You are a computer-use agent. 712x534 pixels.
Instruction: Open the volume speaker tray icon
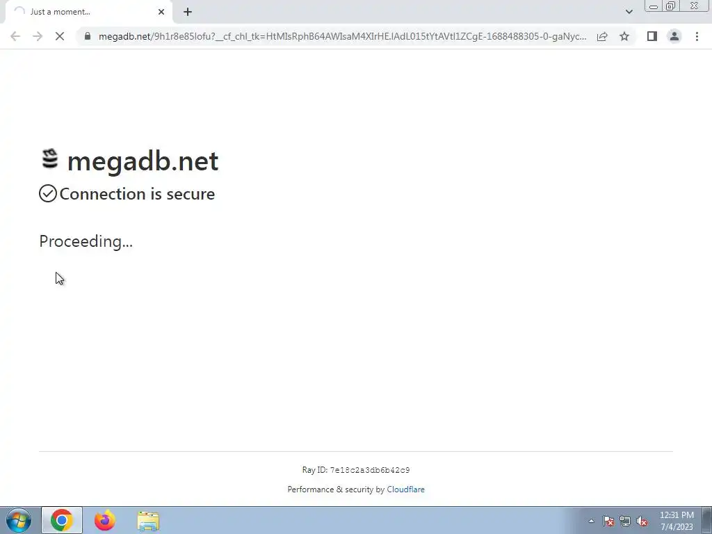(x=642, y=521)
